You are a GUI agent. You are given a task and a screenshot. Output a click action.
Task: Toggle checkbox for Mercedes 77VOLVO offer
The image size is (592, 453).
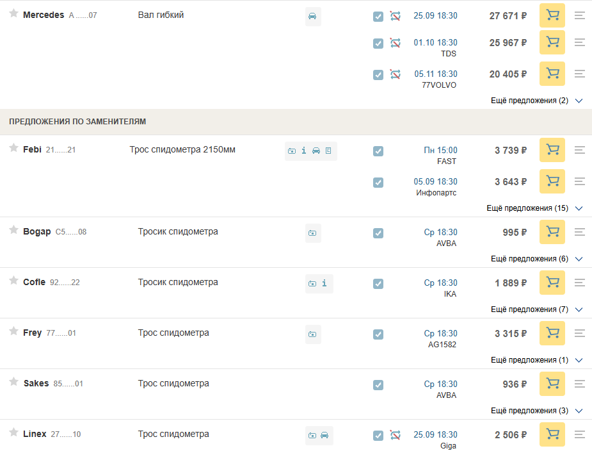pos(378,74)
